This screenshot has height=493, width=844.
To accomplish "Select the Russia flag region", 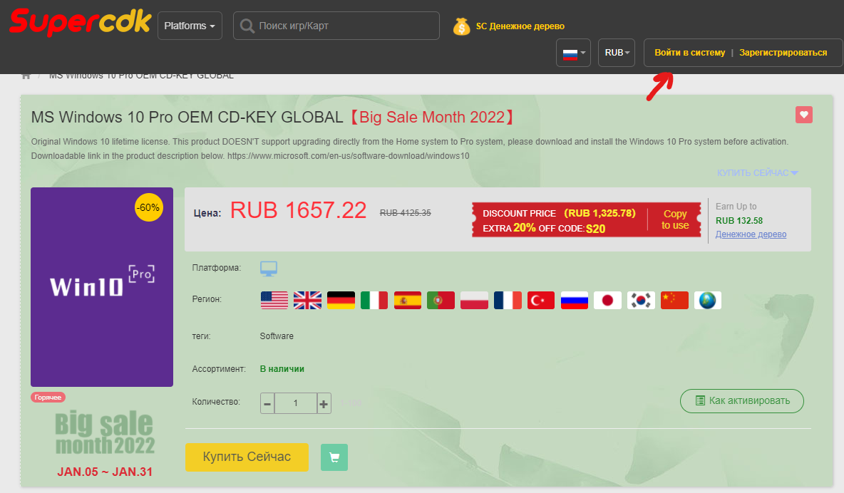I will point(575,301).
